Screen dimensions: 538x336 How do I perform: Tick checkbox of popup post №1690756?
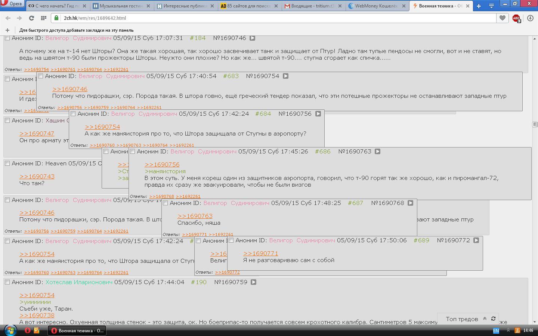[73, 114]
